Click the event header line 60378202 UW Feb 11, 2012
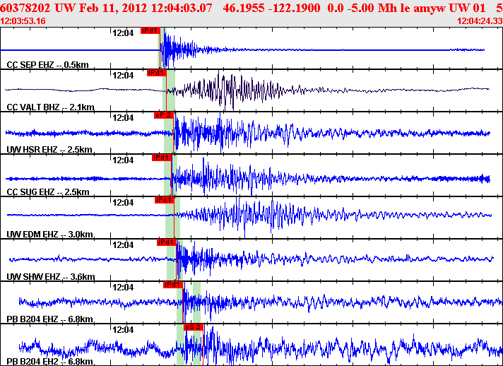Image resolution: width=503 pixels, height=366 pixels. tap(251, 8)
